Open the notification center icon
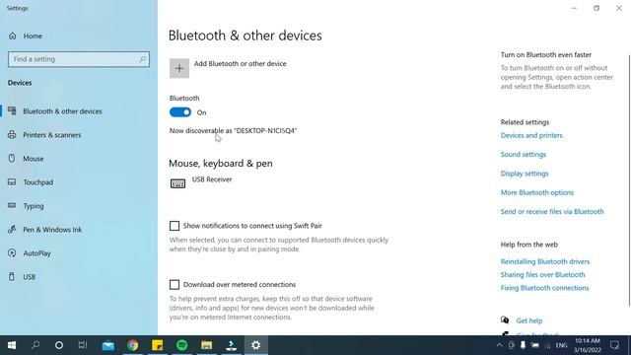Screen dimensions: 631x355 coord(615,345)
